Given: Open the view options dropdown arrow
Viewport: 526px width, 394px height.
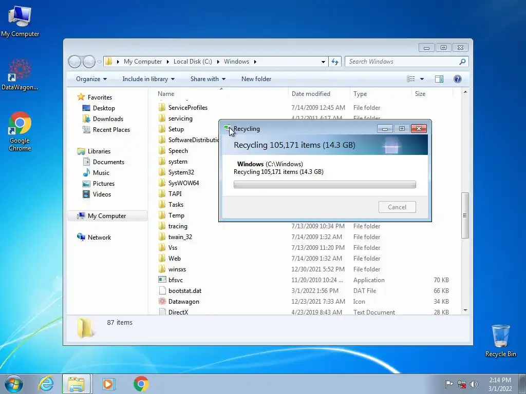Looking at the screenshot, I should pyautogui.click(x=422, y=79).
